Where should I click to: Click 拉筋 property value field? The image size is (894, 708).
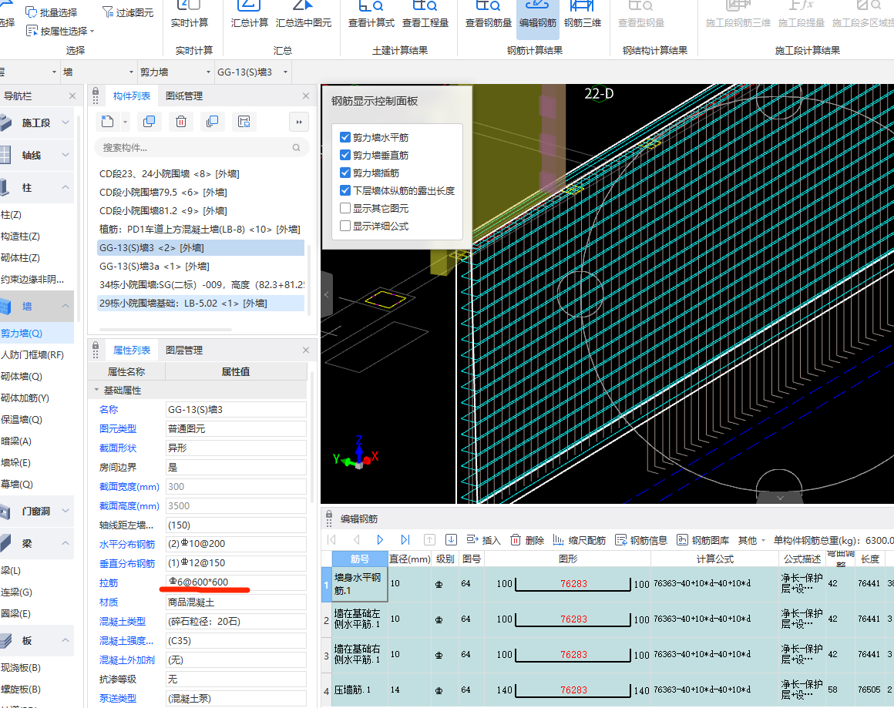point(236,582)
